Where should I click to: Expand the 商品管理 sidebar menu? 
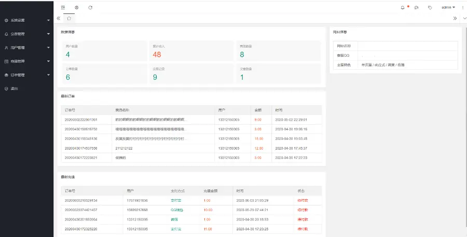(26, 61)
